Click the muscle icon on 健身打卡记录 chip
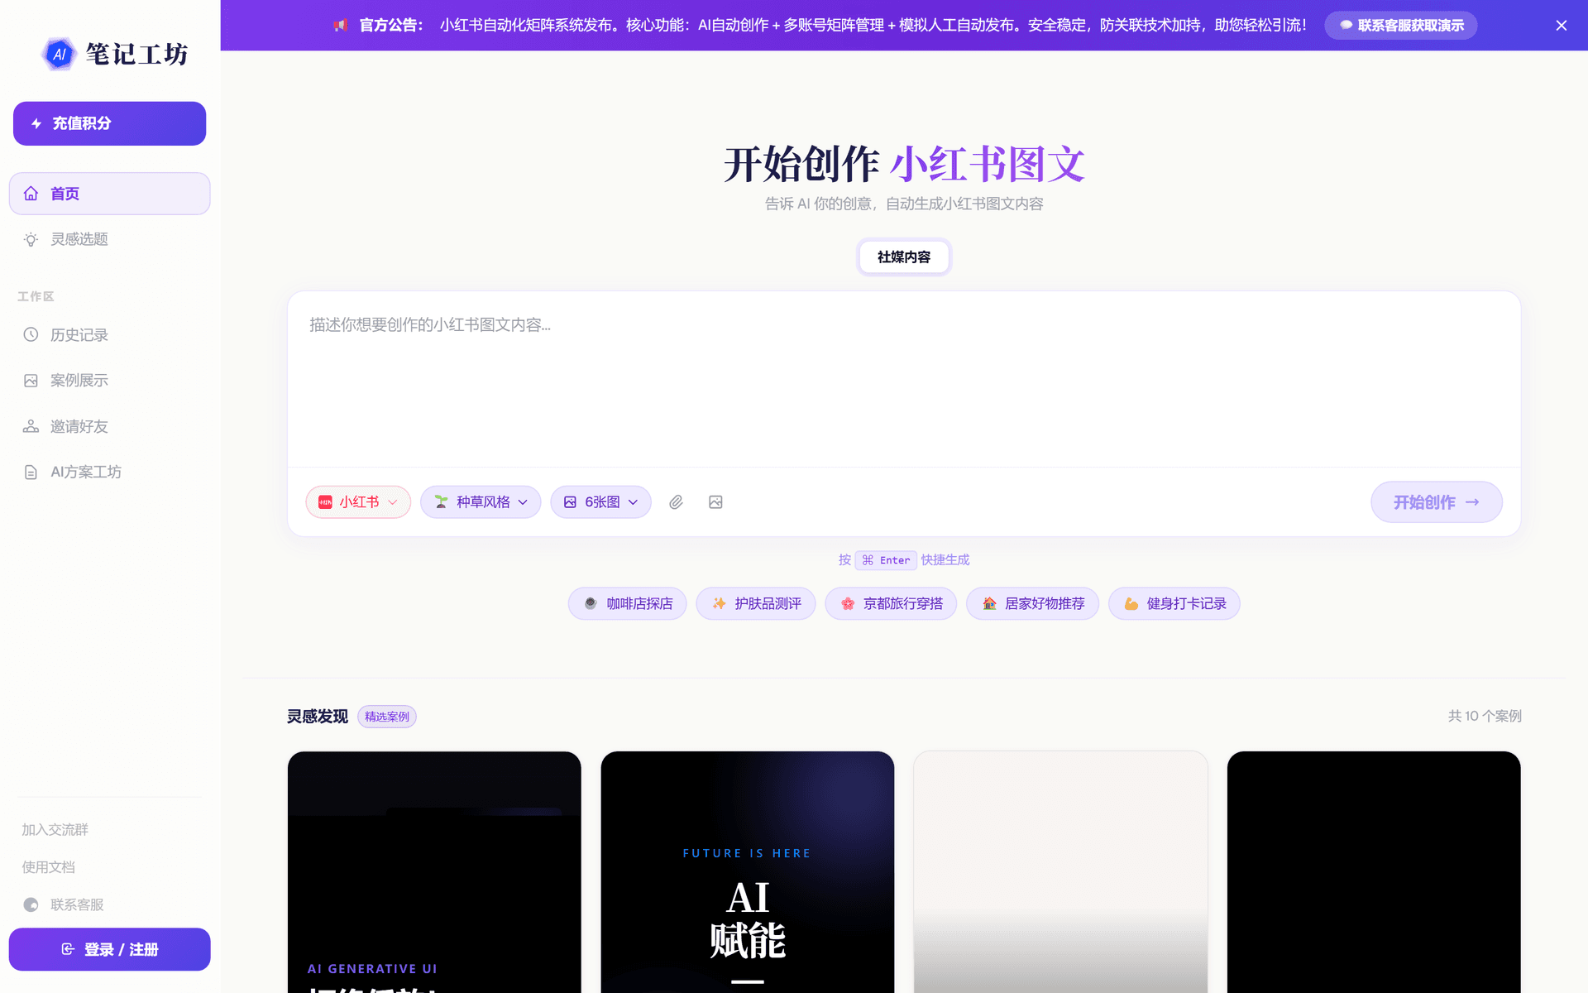This screenshot has height=993, width=1588. (x=1131, y=603)
